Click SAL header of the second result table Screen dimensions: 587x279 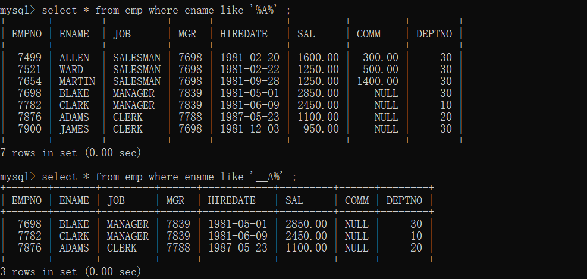pos(294,200)
